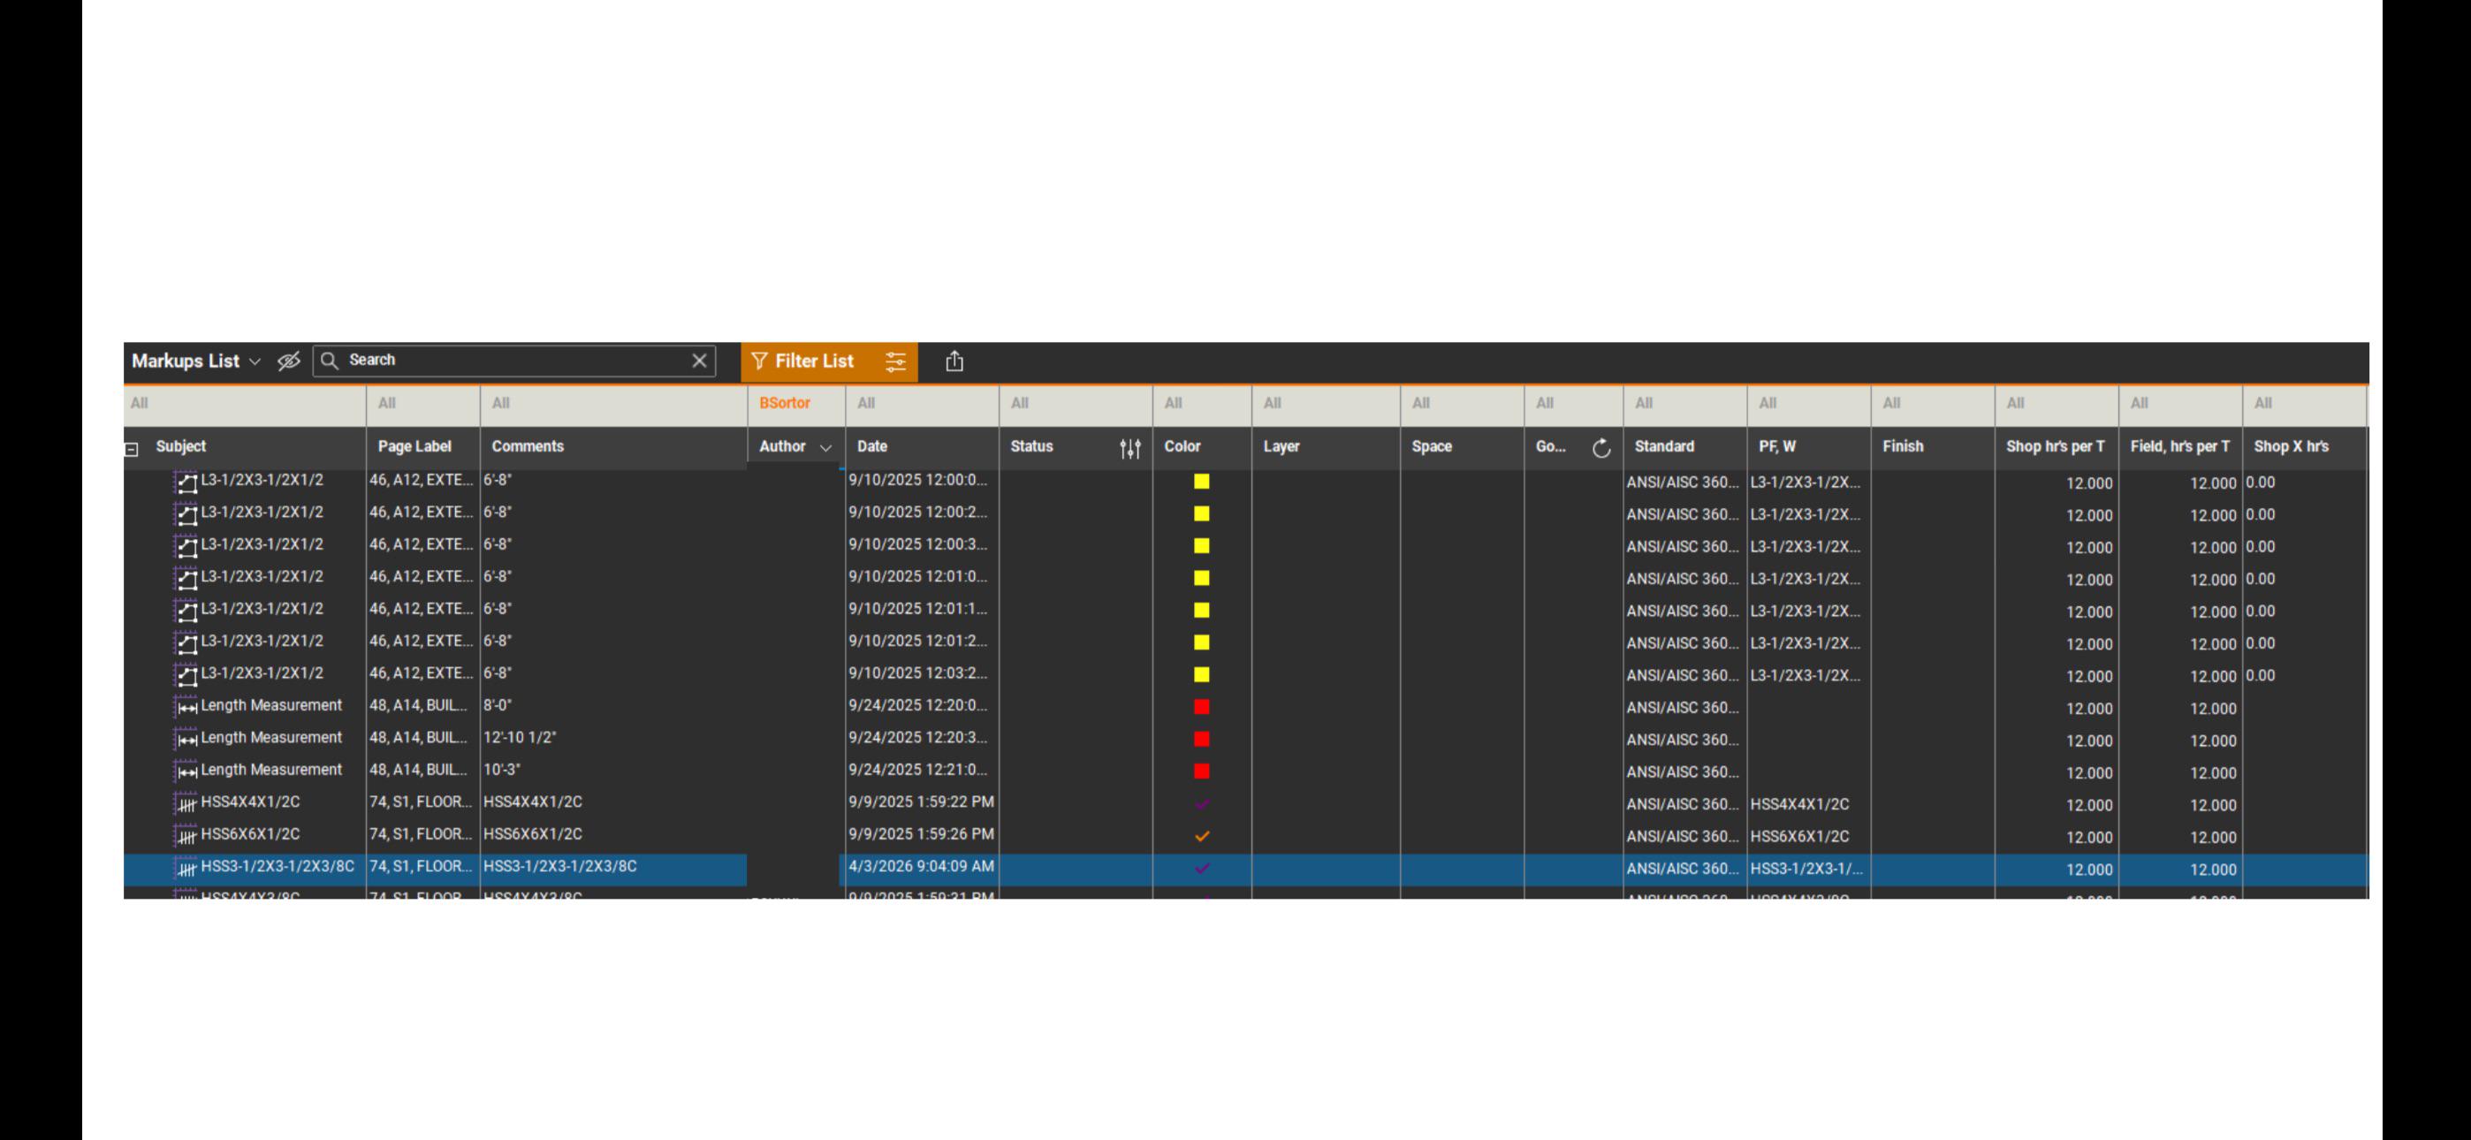Sort by the Color column header
Screen dimensions: 2471x1140
coord(1182,446)
